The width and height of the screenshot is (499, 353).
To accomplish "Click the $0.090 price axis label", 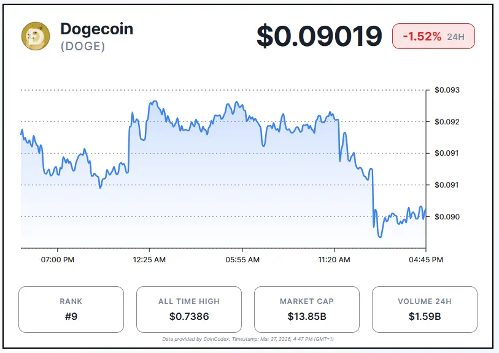I will (x=447, y=217).
